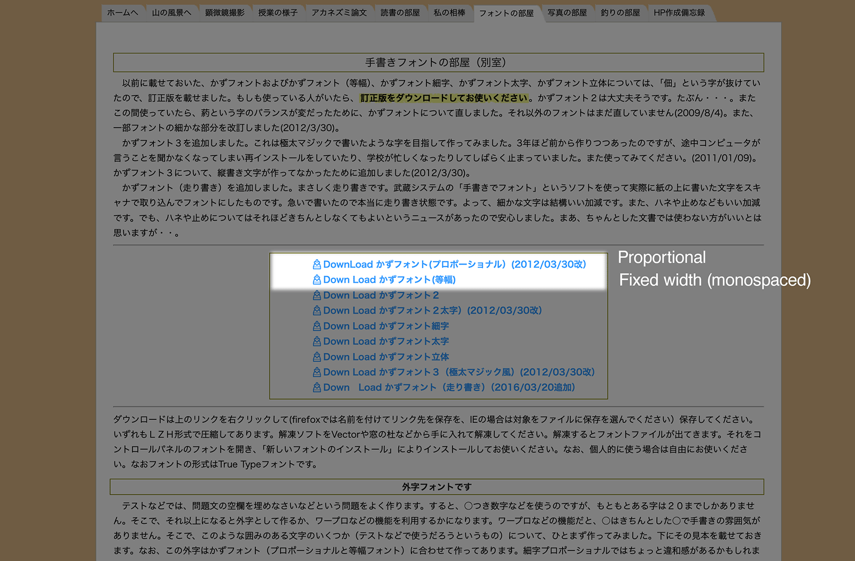Click the download icon beside かずフォント(プロポーショナル)

pyautogui.click(x=316, y=263)
